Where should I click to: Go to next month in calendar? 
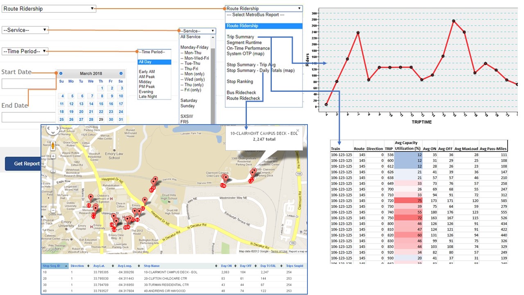[x=121, y=74]
